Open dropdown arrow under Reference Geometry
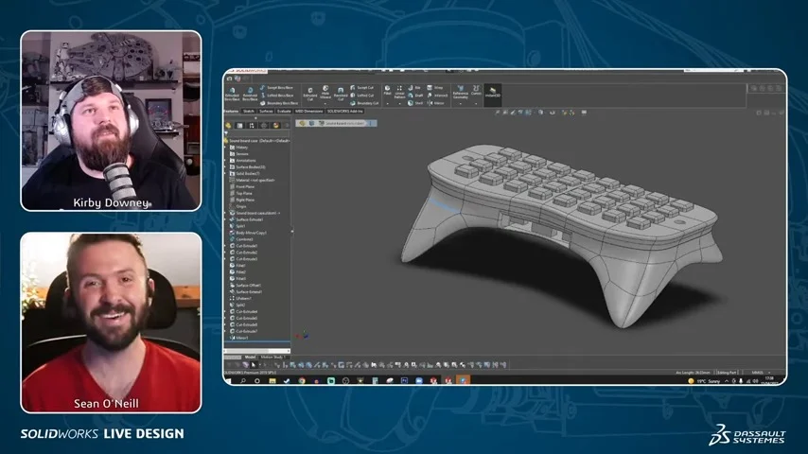Image resolution: width=808 pixels, height=454 pixels. pos(461,104)
